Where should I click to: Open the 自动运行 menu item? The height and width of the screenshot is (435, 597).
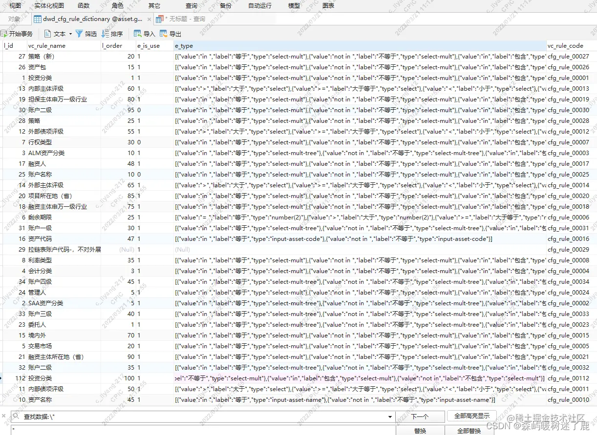(x=260, y=5)
